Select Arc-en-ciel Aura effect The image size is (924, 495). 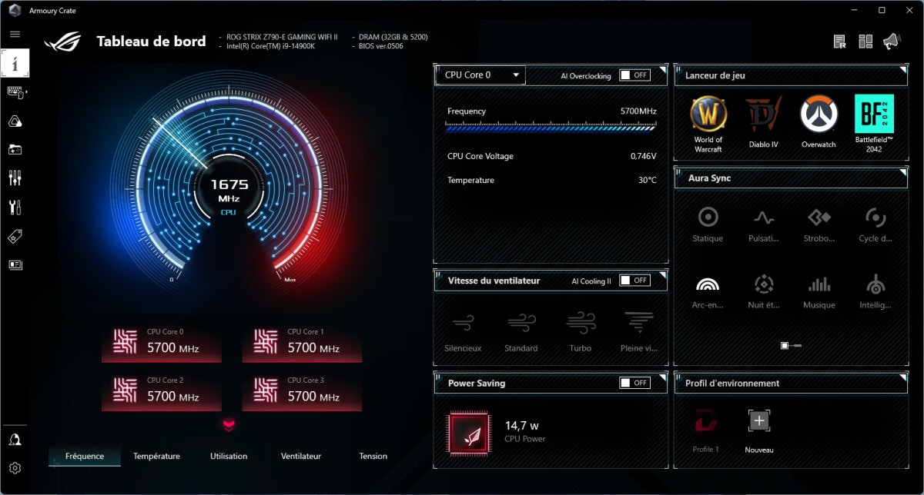pyautogui.click(x=708, y=292)
